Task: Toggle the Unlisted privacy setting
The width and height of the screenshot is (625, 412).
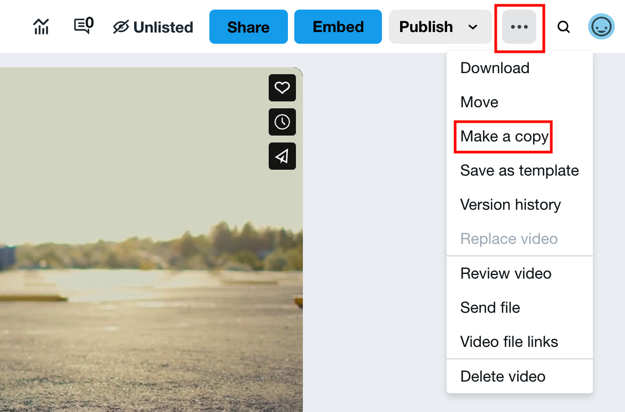Action: pos(153,27)
